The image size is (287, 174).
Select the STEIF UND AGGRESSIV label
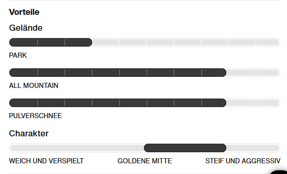tap(243, 161)
